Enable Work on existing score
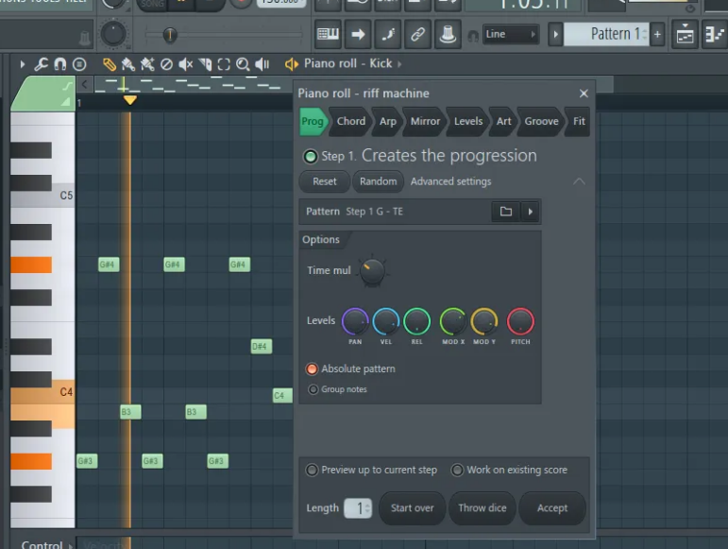Viewport: 728px width, 549px height. point(457,470)
